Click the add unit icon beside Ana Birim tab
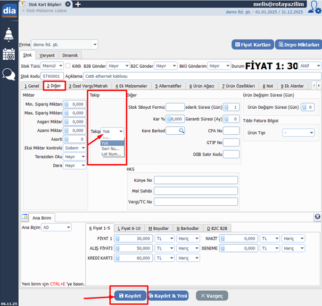Image resolution: width=322 pixels, height=306 pixels. tap(24, 218)
